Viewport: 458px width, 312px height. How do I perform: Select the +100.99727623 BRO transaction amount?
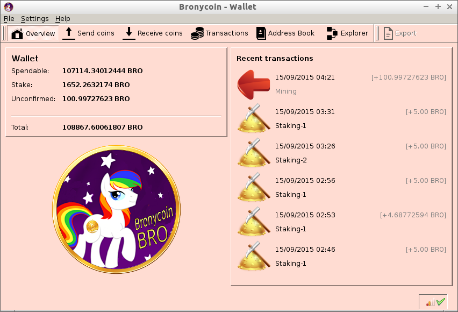point(409,77)
